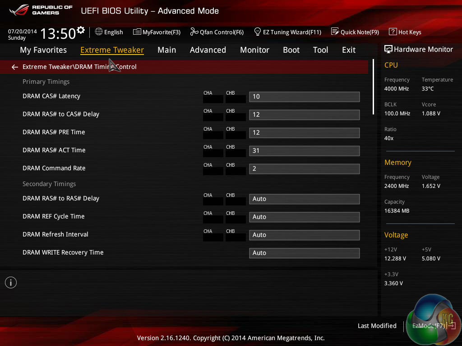Click the Secondary Timings heading
462x346 pixels.
49,184
